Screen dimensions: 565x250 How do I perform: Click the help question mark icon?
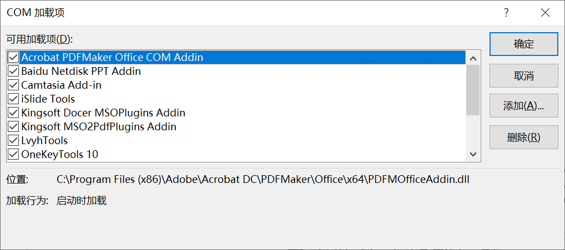click(x=506, y=13)
